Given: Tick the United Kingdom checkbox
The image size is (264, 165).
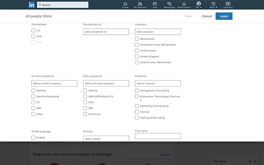Looking at the screenshot, I should coord(137,57).
